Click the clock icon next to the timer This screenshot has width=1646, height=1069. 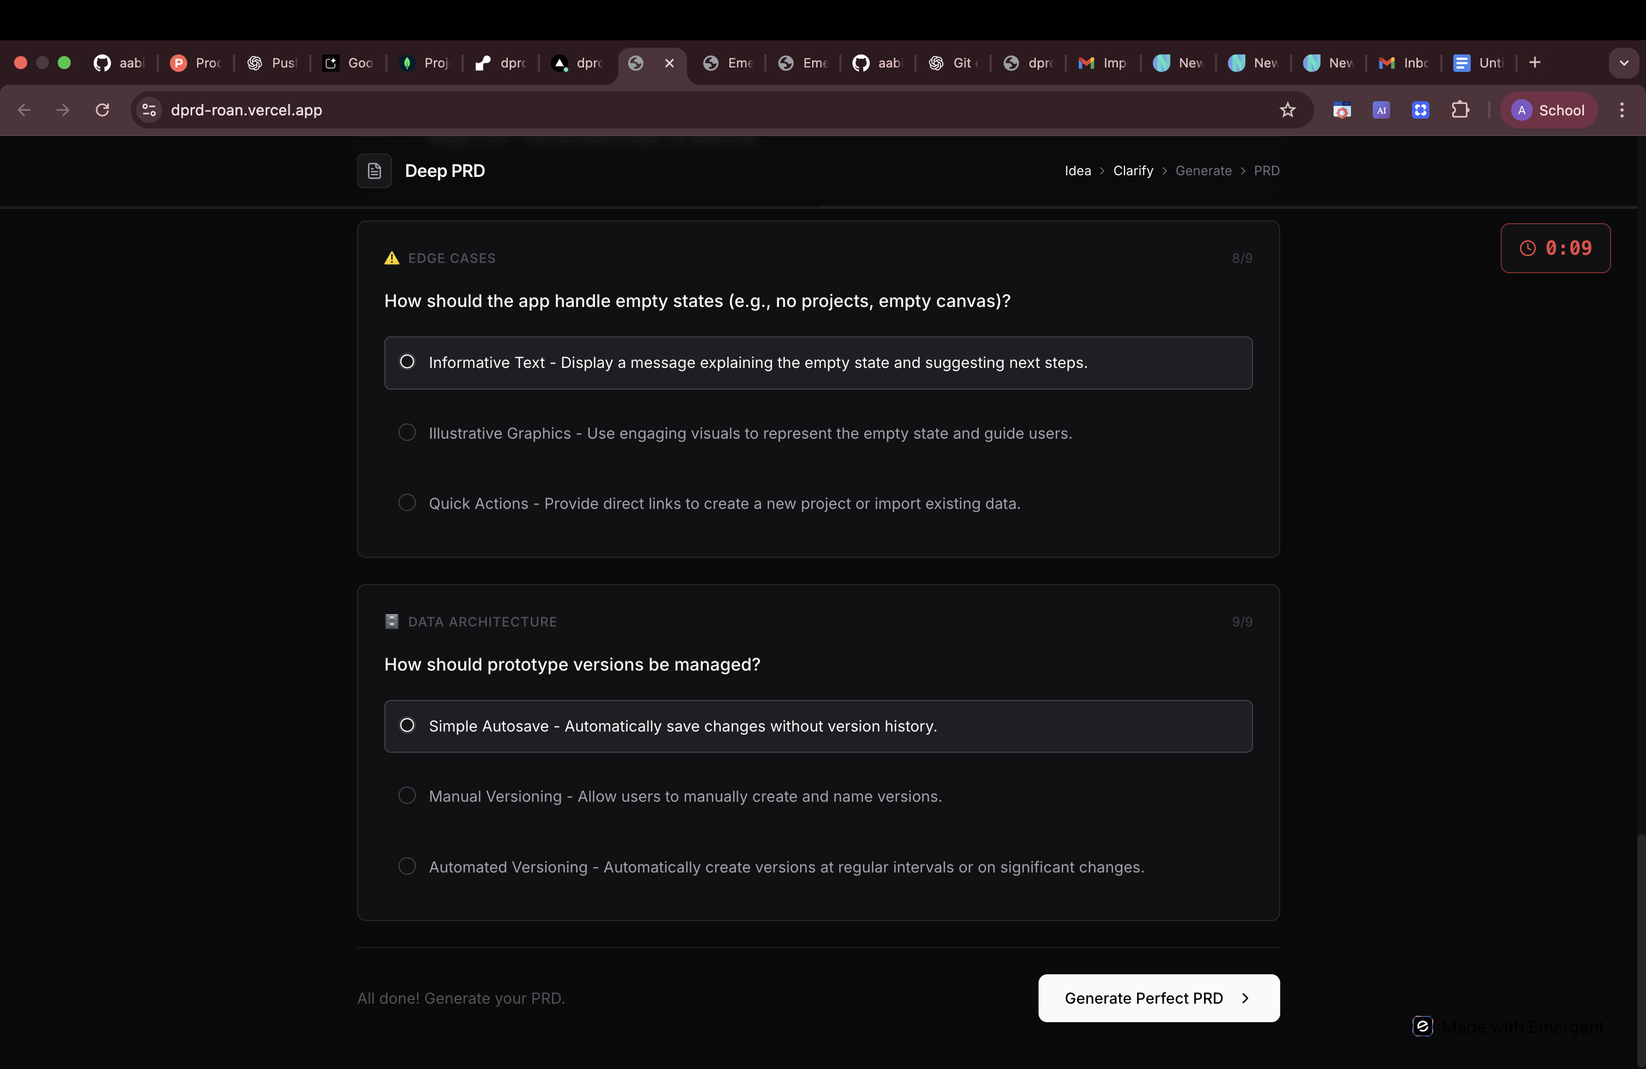click(1528, 248)
